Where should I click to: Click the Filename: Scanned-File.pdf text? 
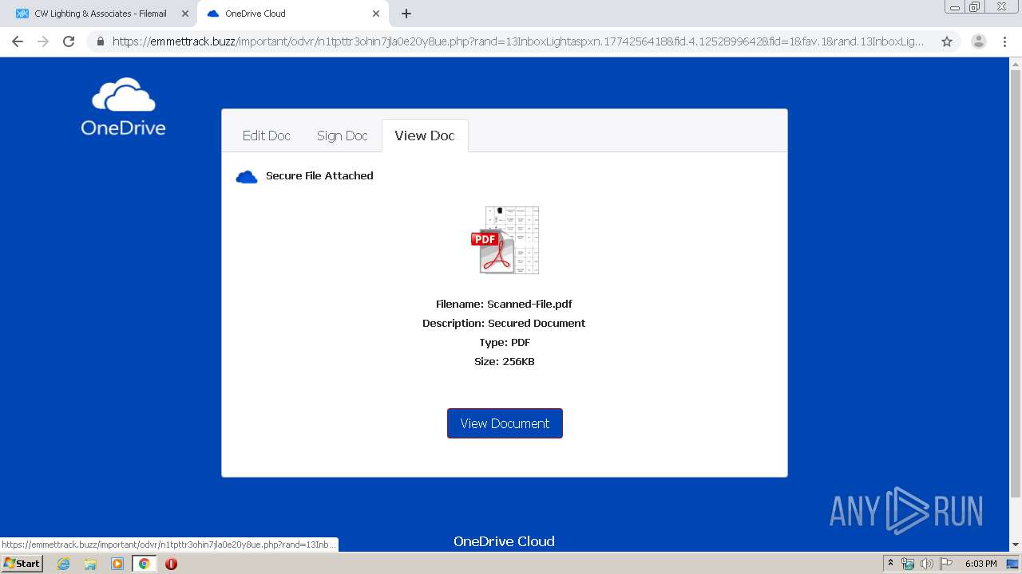(504, 304)
